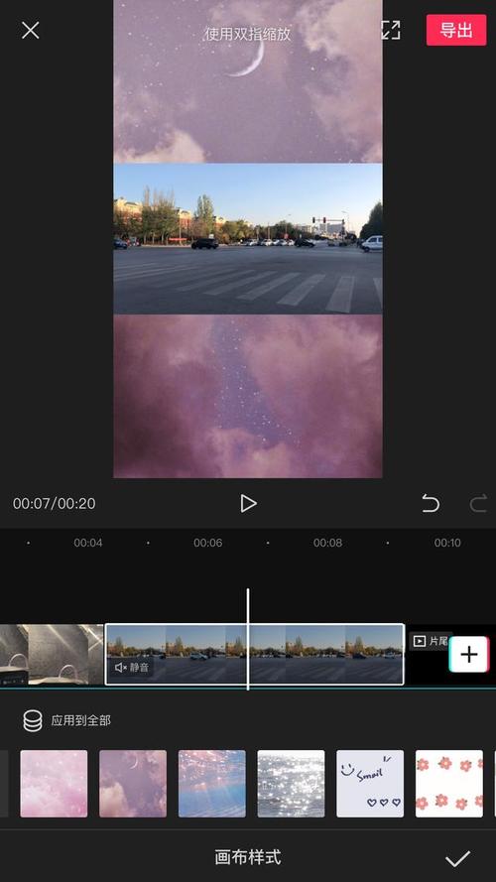This screenshot has width=496, height=882.
Task: Choose the pink clouds canvas style
Action: pyautogui.click(x=54, y=784)
